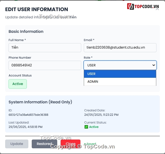Toggle the Active account status button
Screen dimensions: 165x154
coord(18,84)
